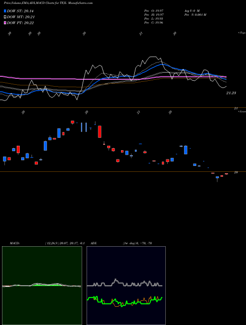
Task: Click the 21 axis level label
Action: pos(236,108)
